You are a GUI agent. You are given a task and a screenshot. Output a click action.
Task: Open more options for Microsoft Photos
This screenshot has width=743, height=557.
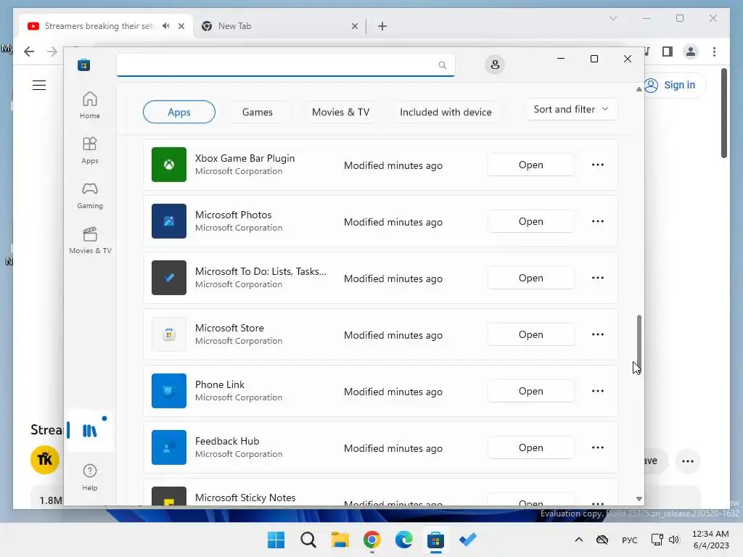pyautogui.click(x=598, y=221)
